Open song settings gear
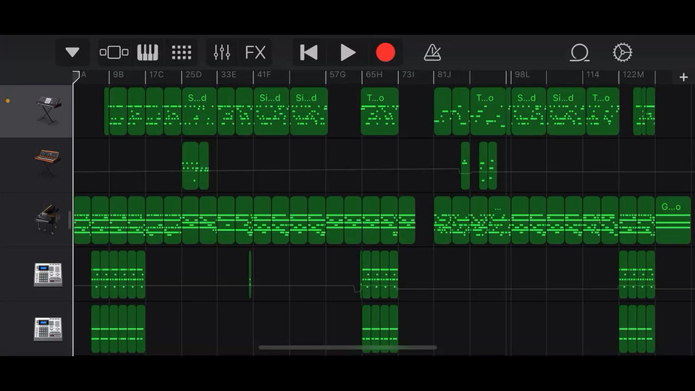 pyautogui.click(x=623, y=52)
